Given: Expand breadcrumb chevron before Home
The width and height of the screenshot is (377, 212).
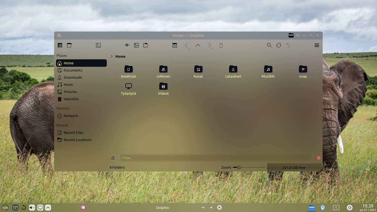Looking at the screenshot, I should coord(112,56).
